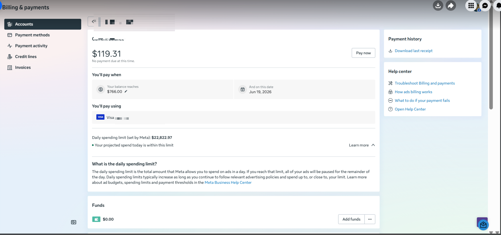
Task: Click the download icon in top bar
Action: (x=438, y=6)
